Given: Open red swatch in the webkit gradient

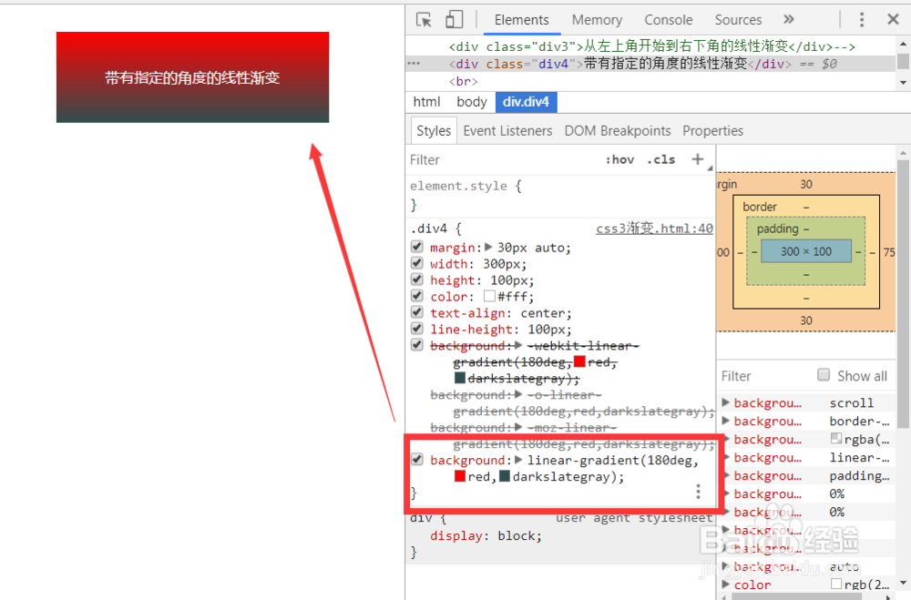Looking at the screenshot, I should (x=579, y=361).
